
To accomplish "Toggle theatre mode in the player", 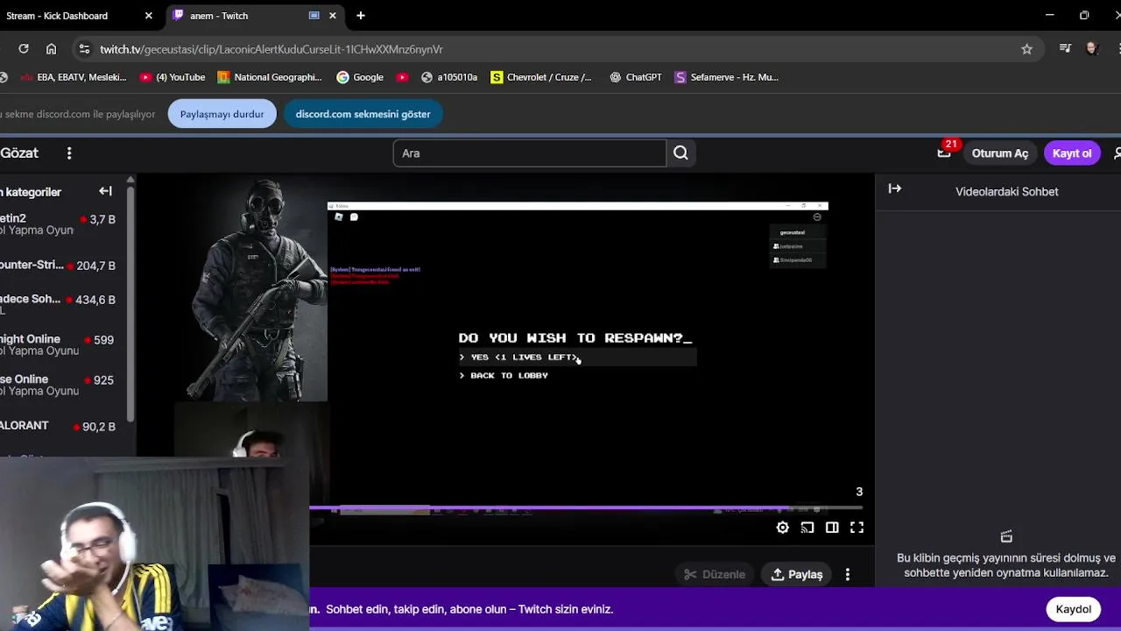I will [x=832, y=528].
